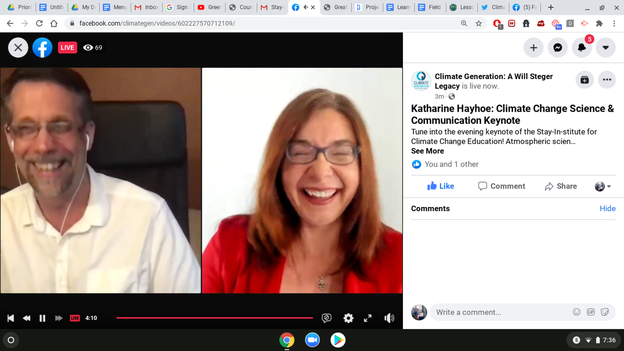Image resolution: width=624 pixels, height=351 pixels.
Task: Open Zoom from the shelf
Action: (312, 340)
